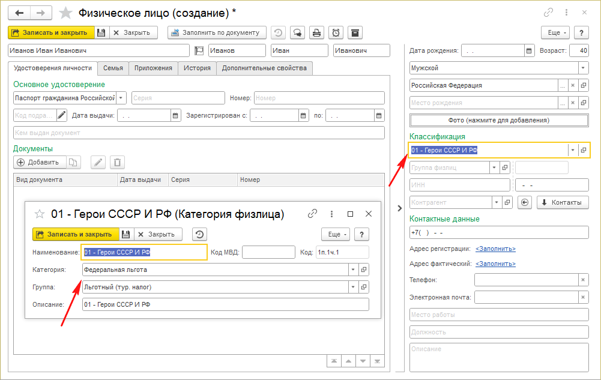Expand the Мужской gender dropdown
This screenshot has width=601, height=380.
point(583,68)
